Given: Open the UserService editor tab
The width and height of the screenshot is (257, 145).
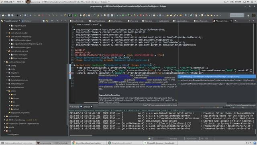Looking at the screenshot, I should [116, 21].
